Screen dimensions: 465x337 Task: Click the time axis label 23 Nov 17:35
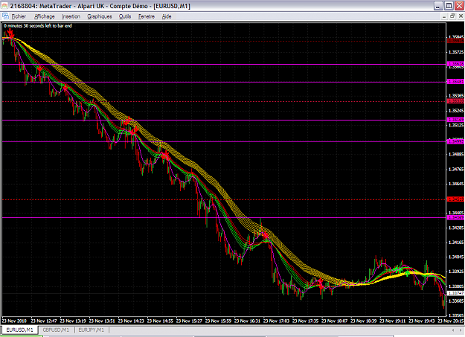click(306, 321)
